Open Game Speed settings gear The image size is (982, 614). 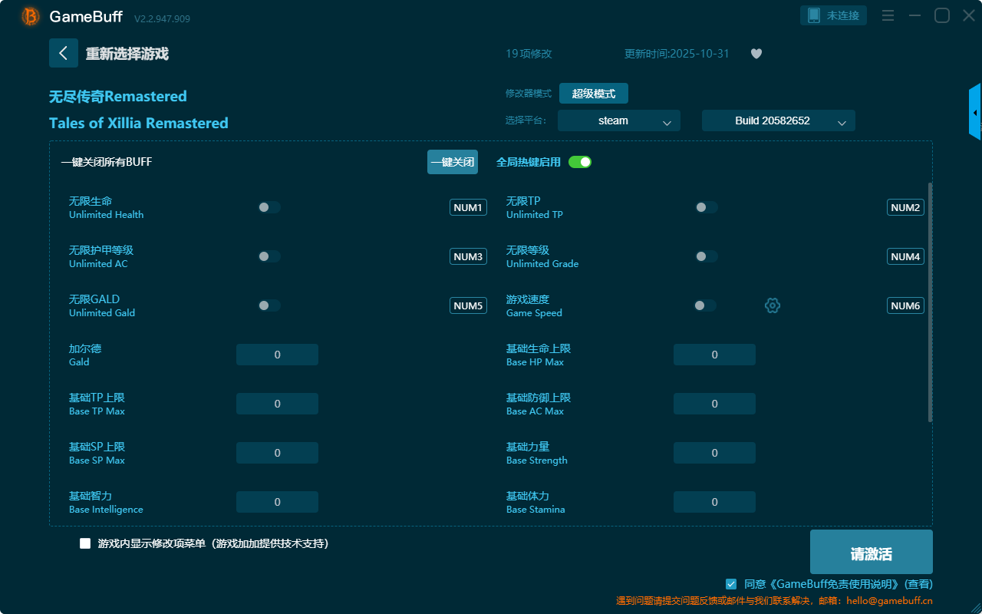(773, 305)
